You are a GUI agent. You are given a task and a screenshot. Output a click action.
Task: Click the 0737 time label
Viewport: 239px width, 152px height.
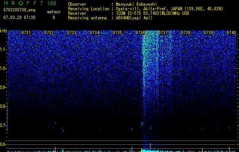pyautogui.click(x=163, y=33)
